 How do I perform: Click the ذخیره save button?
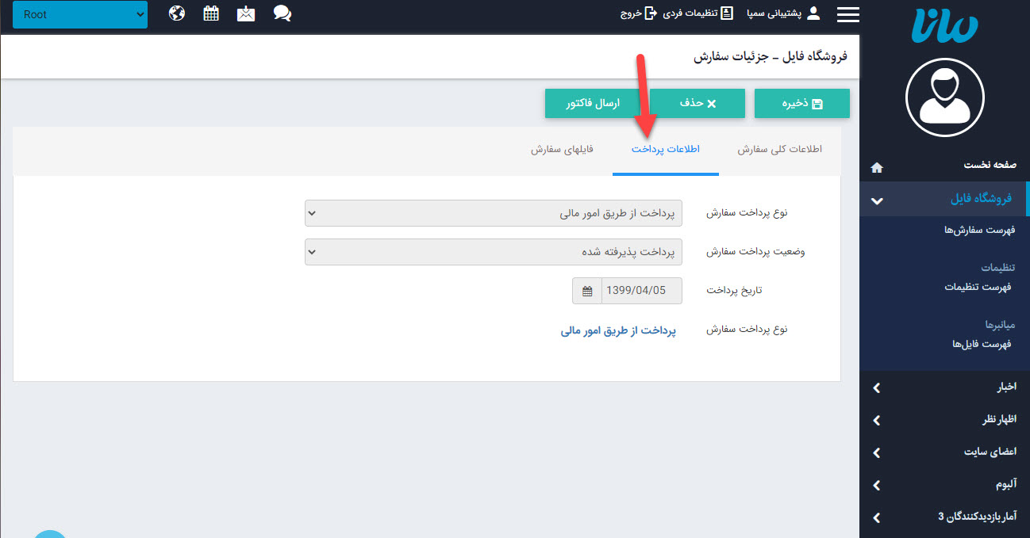(801, 103)
